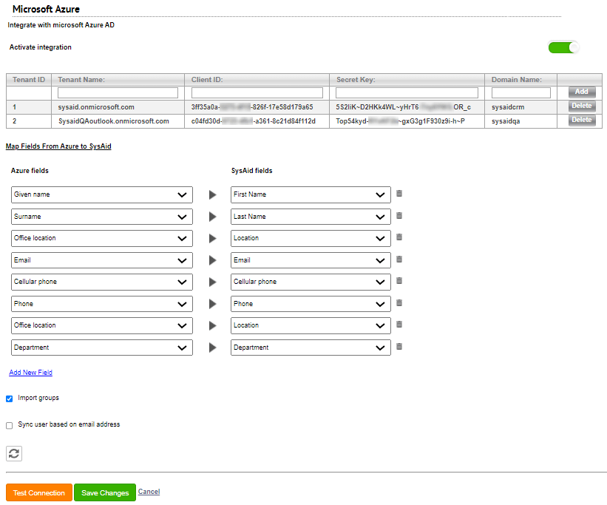Image resolution: width=607 pixels, height=505 pixels.
Task: Enable Sync user based on email address
Action: pyautogui.click(x=10, y=425)
